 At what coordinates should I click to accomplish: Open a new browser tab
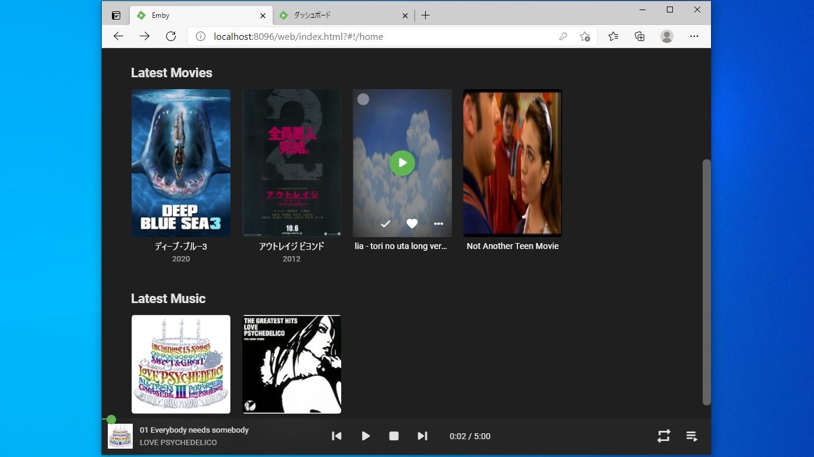425,15
